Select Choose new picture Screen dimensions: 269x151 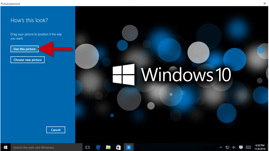pyautogui.click(x=28, y=60)
